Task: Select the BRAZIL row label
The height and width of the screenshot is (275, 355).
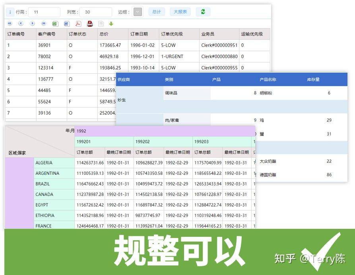Action: coord(54,184)
